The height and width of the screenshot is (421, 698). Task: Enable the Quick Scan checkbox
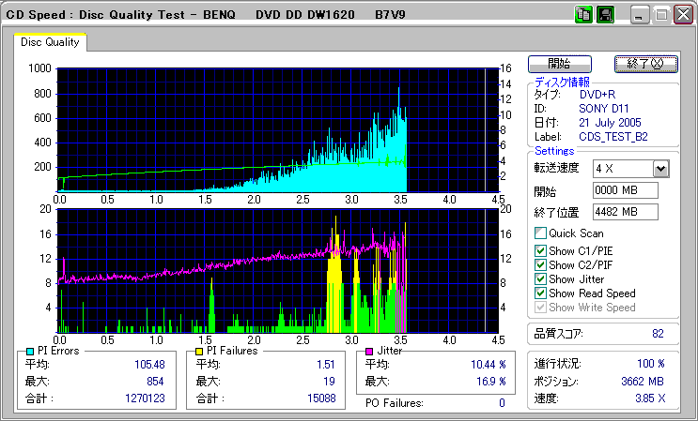[x=540, y=233]
